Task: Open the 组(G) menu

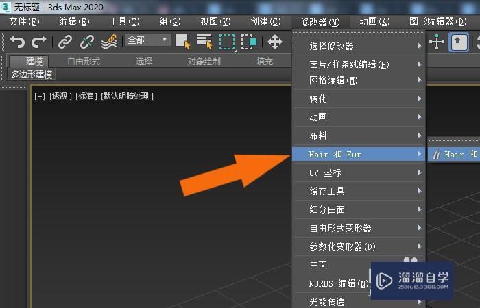Action: [170, 22]
